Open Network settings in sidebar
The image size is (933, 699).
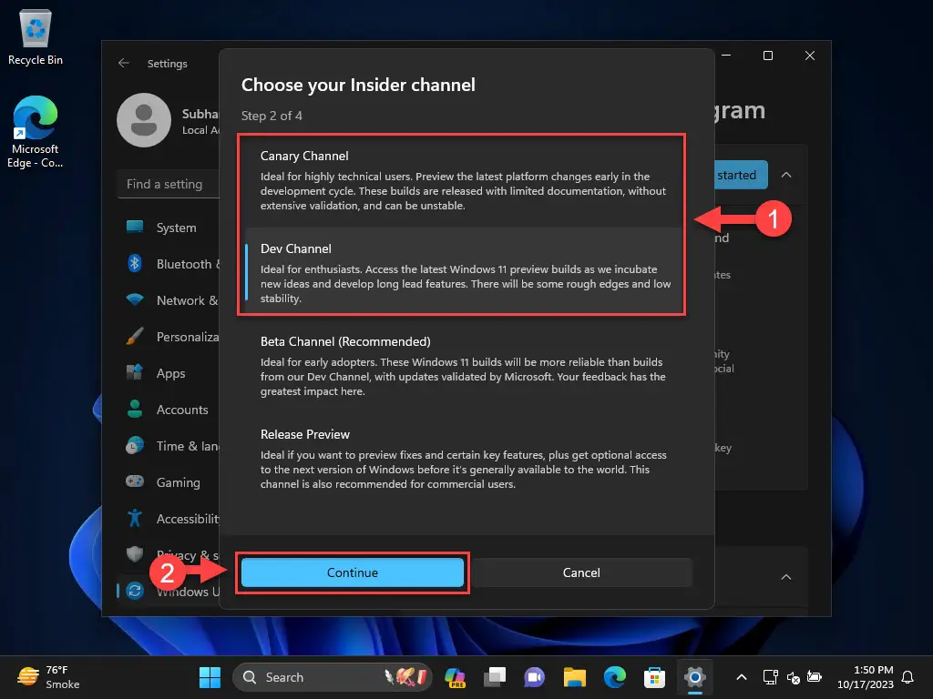point(169,300)
